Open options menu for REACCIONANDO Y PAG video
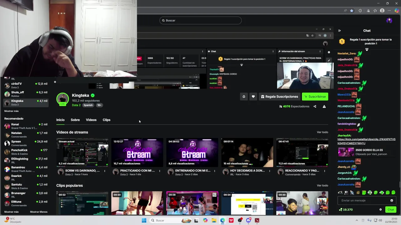Screen dimensions: 401x225 (325, 171)
